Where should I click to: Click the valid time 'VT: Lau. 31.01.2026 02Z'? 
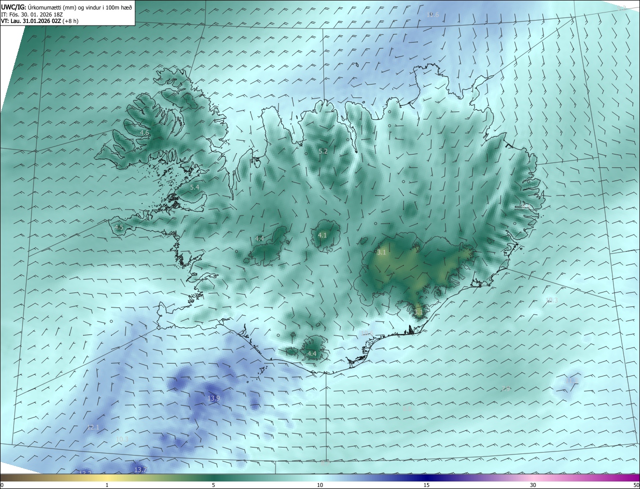pyautogui.click(x=31, y=21)
